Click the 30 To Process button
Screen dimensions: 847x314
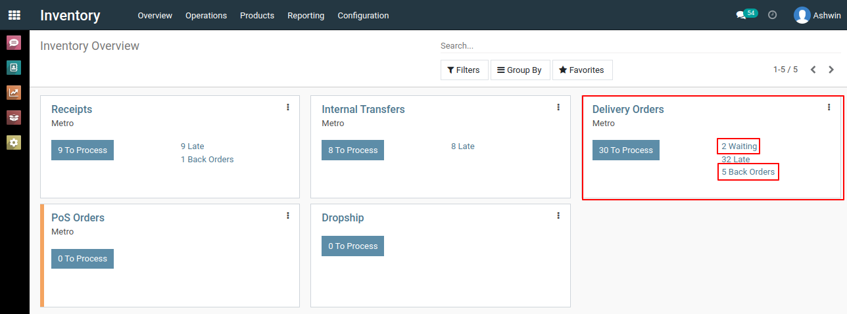click(x=625, y=150)
